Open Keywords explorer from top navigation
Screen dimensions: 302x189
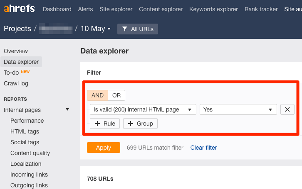click(213, 9)
